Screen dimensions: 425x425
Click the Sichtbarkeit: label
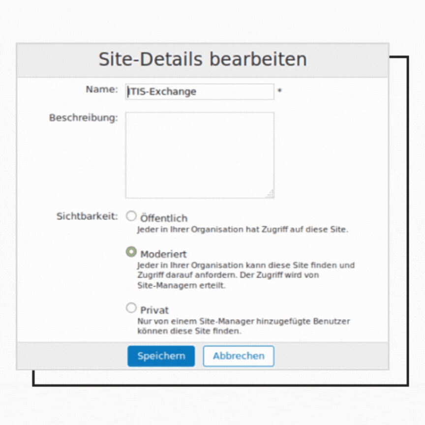coord(87,216)
